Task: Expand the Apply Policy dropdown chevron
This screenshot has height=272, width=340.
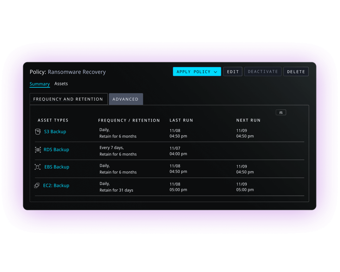Action: [x=215, y=72]
